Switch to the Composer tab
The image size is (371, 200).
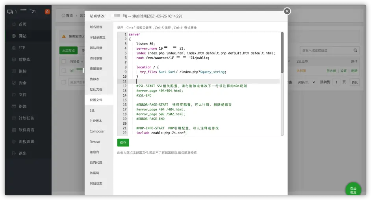(x=97, y=131)
